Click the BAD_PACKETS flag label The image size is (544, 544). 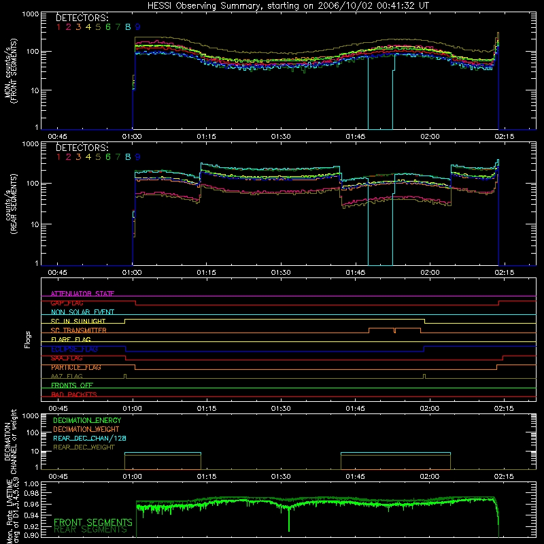pos(74,394)
